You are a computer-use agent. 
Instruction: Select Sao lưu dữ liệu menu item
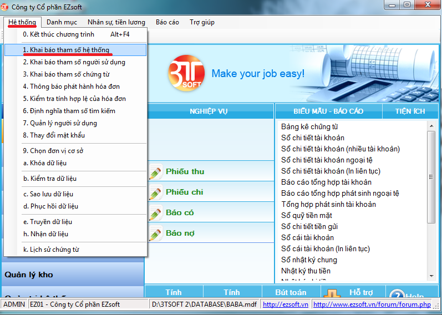tap(48, 194)
